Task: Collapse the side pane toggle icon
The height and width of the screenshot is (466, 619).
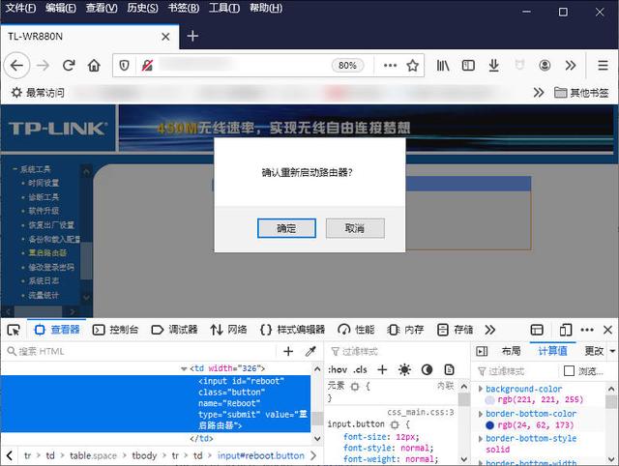Action: (482, 351)
